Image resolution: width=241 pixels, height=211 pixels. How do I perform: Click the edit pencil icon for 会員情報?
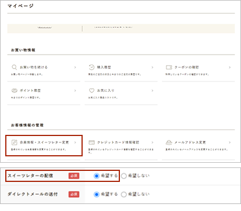(15, 142)
